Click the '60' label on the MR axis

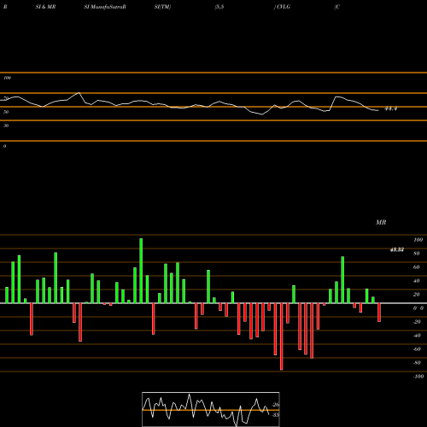coord(417,267)
